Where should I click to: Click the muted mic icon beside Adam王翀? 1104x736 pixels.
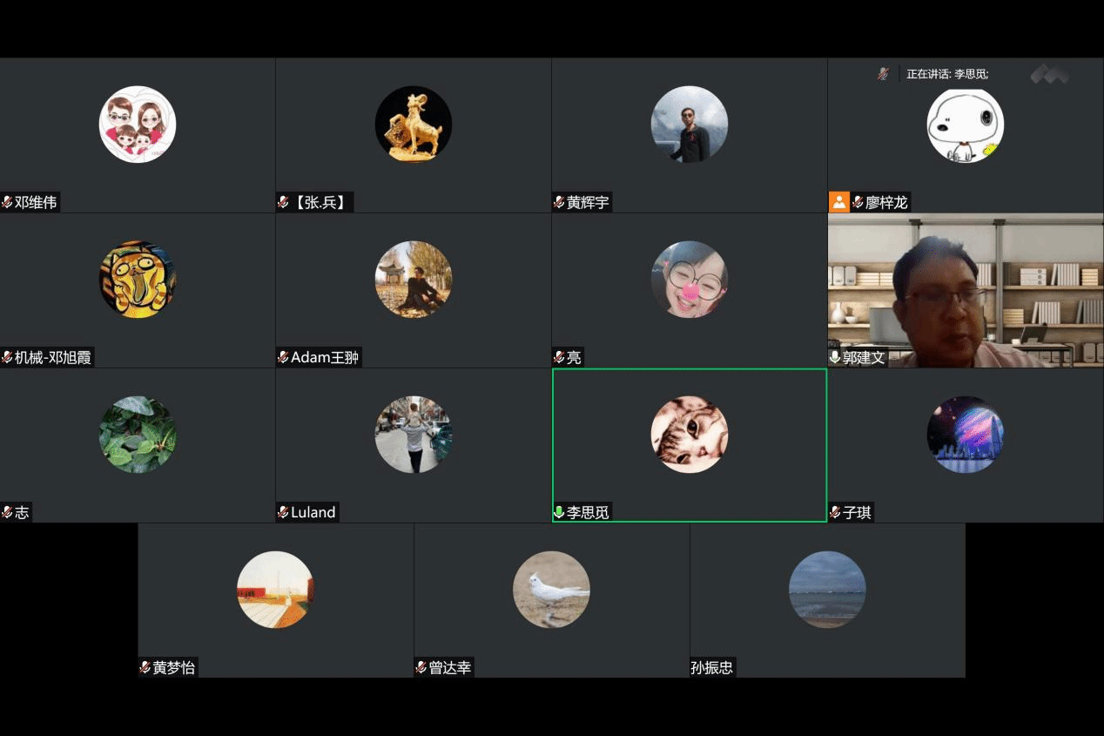[283, 357]
